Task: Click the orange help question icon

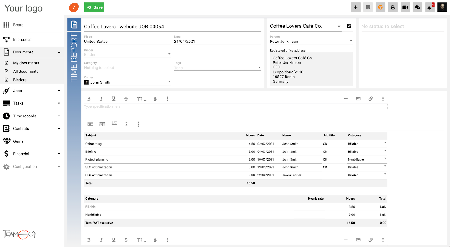Action: point(380,7)
